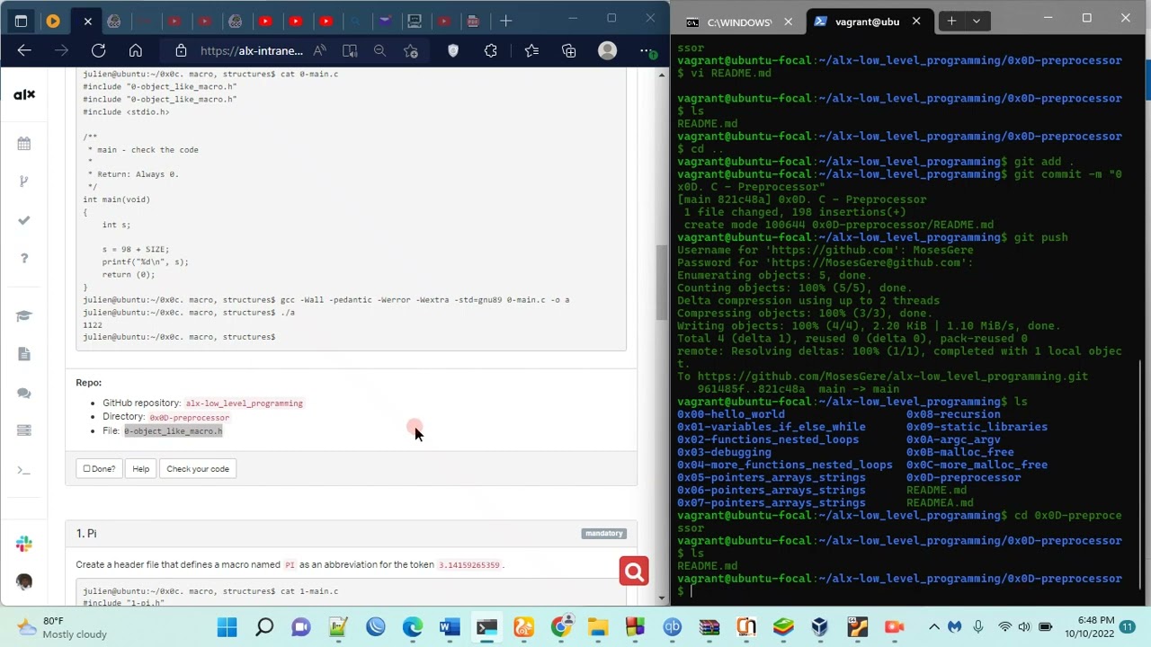This screenshot has height=647, width=1151.
Task: Open the checkmark icon in ALX sidebar
Action: point(24,220)
